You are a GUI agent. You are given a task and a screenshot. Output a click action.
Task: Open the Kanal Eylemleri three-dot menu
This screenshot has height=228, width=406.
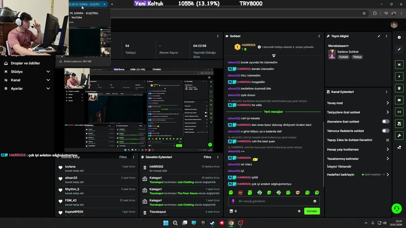[386, 92]
